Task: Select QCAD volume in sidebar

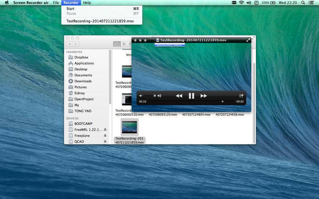Action: pos(79,142)
